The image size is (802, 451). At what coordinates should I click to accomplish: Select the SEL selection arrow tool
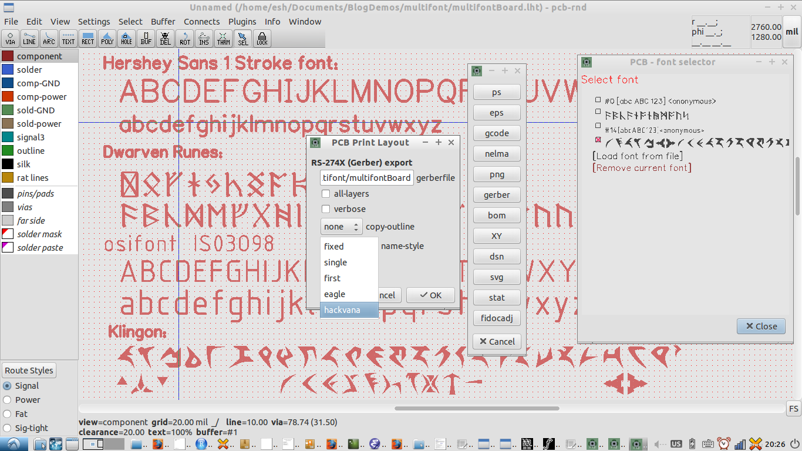pos(242,39)
